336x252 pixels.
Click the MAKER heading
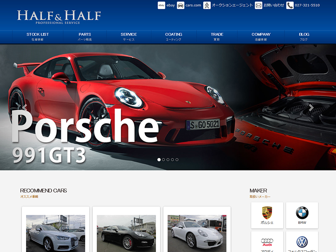258,191
